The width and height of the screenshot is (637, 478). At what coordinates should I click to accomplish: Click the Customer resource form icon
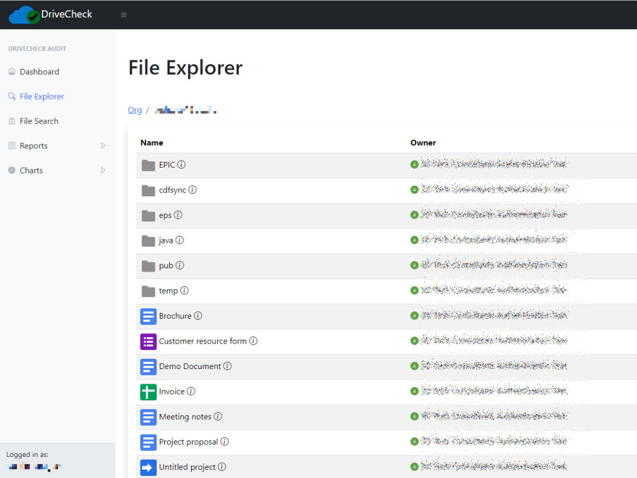point(148,342)
